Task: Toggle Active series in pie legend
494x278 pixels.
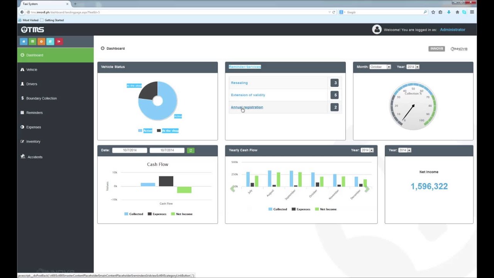Action: (145, 131)
